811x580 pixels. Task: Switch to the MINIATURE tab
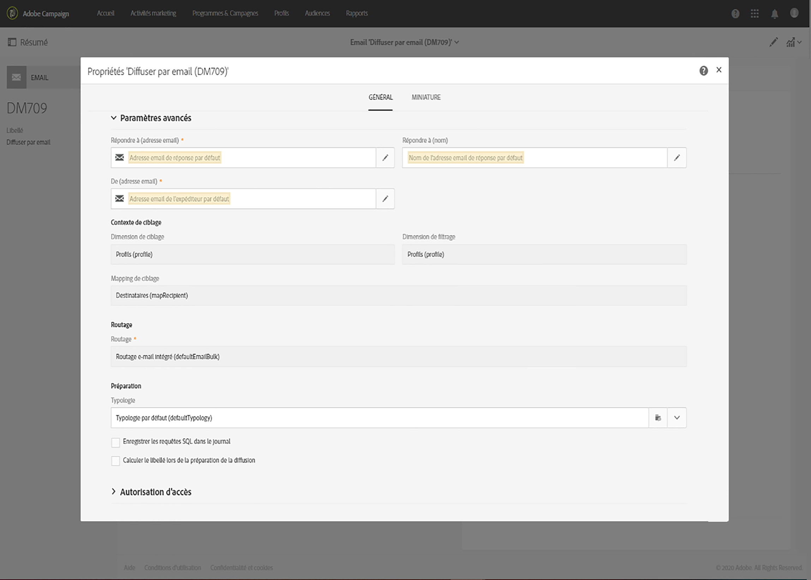coord(426,97)
